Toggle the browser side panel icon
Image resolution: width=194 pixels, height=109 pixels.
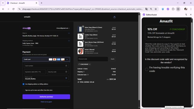178,9
